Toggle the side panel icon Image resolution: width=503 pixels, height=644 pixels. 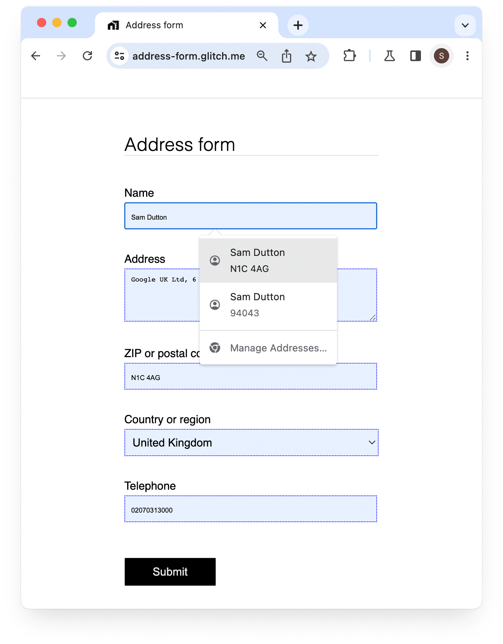(x=415, y=56)
